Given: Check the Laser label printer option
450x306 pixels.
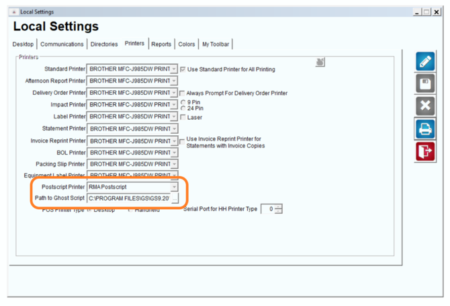Looking at the screenshot, I should coord(183,117).
